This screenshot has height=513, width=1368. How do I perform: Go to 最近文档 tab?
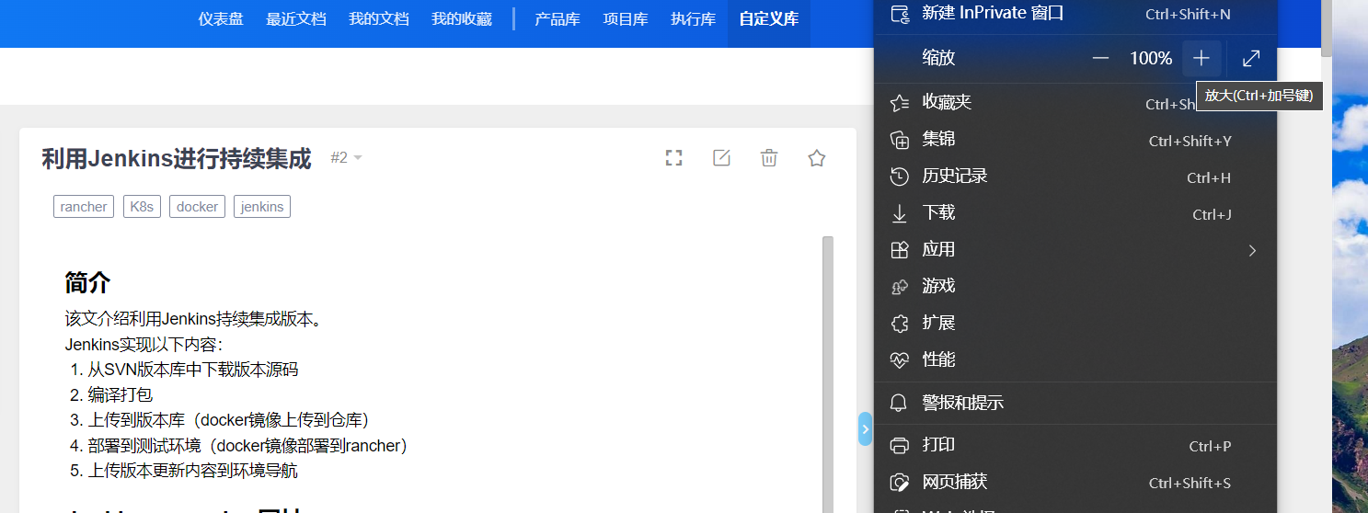coord(296,19)
